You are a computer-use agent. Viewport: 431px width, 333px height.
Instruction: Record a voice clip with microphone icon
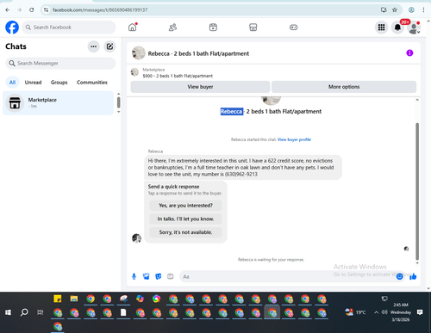[x=134, y=276]
